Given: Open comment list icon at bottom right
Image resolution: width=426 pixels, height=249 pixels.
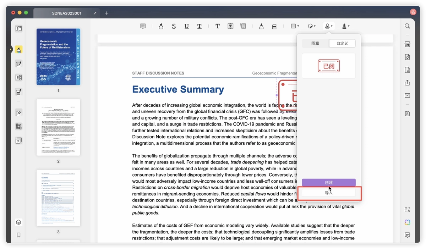Looking at the screenshot, I should 407,235.
